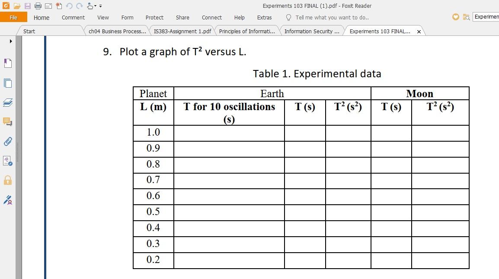Switch to IS383-Assignment 1.pdf tab
The width and height of the screenshot is (499, 279).
(x=182, y=31)
